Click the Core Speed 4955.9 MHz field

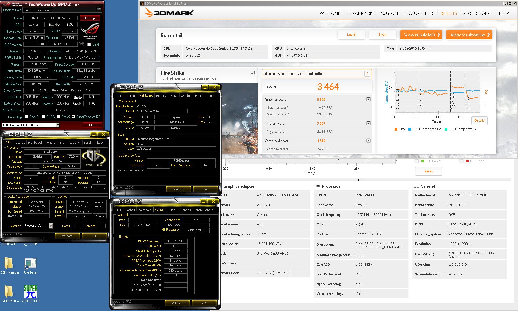37,202
